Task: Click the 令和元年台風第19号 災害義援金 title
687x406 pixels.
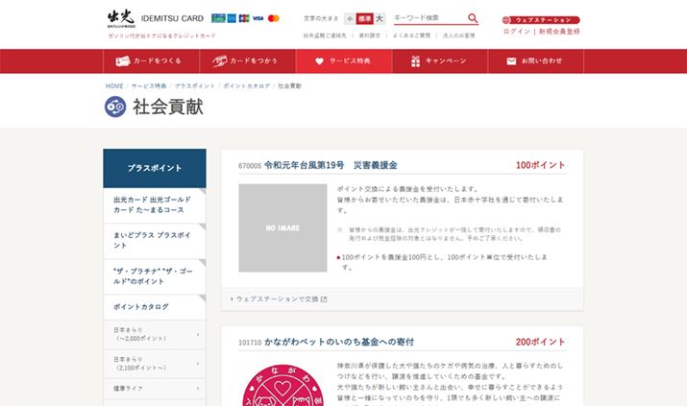Action: pos(331,165)
